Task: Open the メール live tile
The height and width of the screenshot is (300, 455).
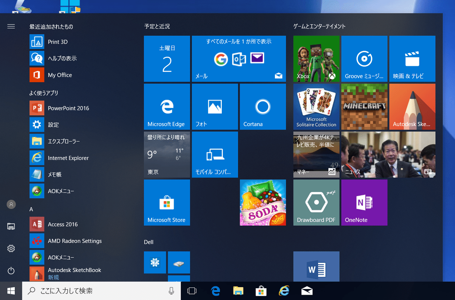Action: click(239, 59)
